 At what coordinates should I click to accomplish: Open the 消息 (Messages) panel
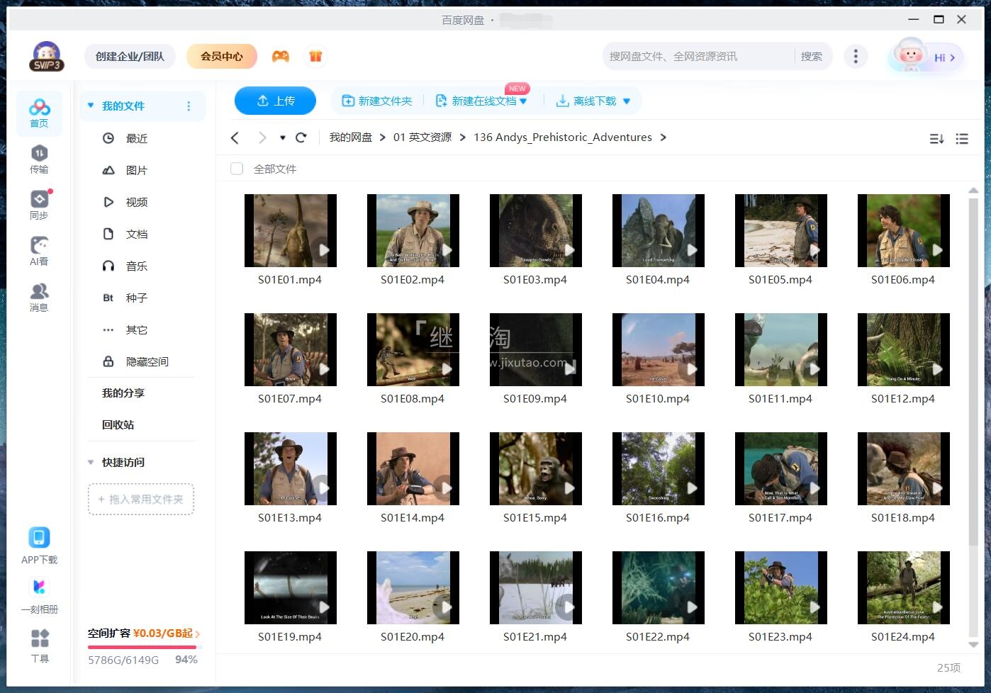(x=39, y=295)
